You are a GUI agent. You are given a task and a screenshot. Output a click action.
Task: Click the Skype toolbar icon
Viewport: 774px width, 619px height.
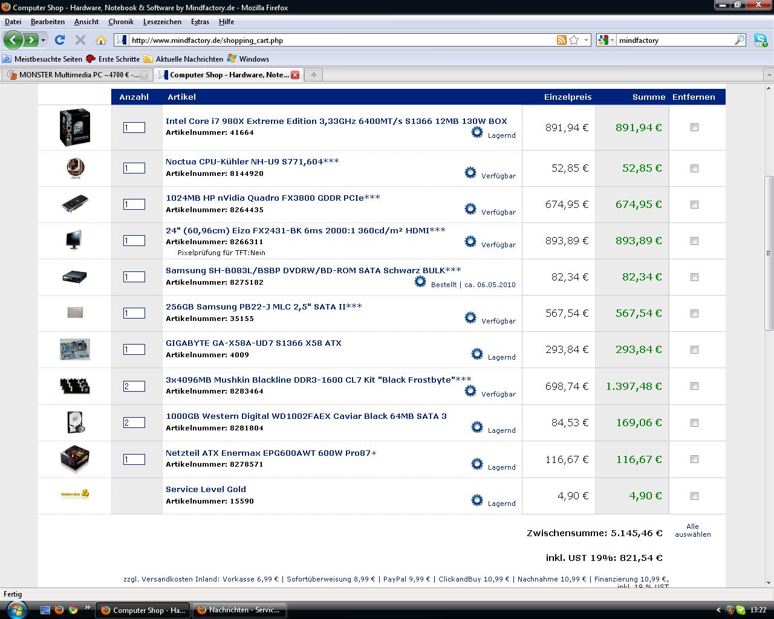point(760,40)
